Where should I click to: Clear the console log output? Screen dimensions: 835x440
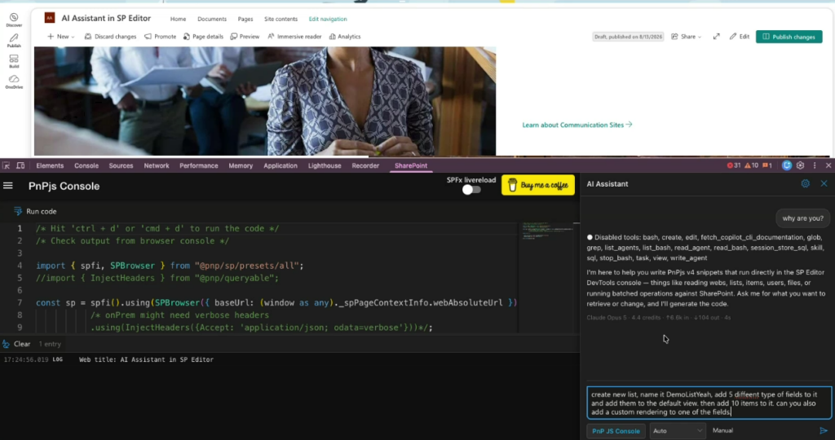tap(17, 344)
